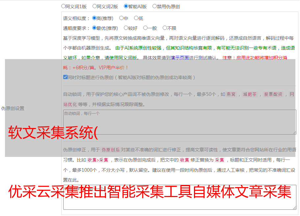Click the 减肥茶 example keyword

tap(250, 94)
